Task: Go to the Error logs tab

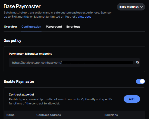Action: coord(73,27)
